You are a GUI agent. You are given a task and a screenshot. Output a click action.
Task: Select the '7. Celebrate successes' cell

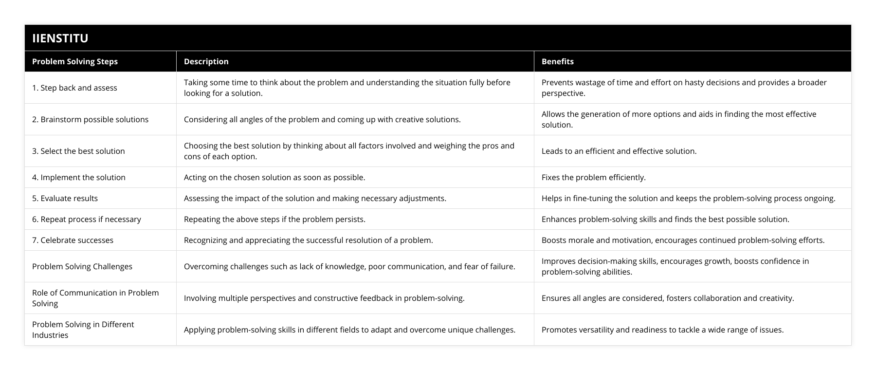(x=73, y=240)
